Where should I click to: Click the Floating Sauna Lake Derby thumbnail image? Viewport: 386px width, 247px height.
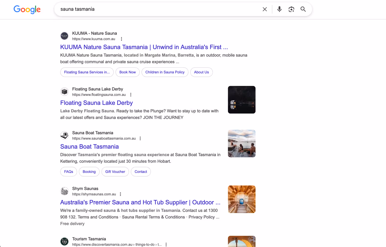point(242,100)
